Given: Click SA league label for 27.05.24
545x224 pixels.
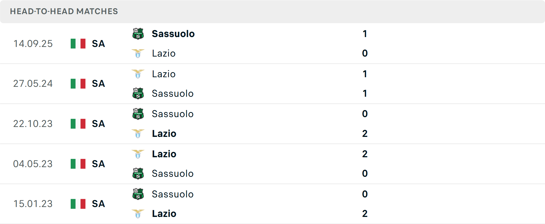Looking at the screenshot, I should pos(98,84).
